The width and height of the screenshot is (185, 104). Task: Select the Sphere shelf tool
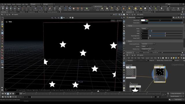pyautogui.click(x=7, y=9)
